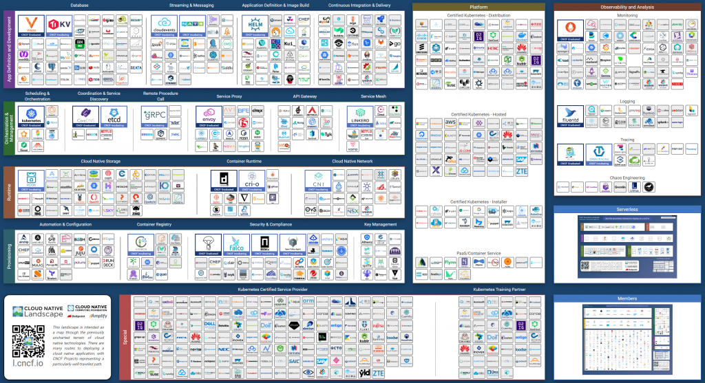Screen dimensions: 705x383
Task: Click the fluentd logging card
Action: coord(570,116)
